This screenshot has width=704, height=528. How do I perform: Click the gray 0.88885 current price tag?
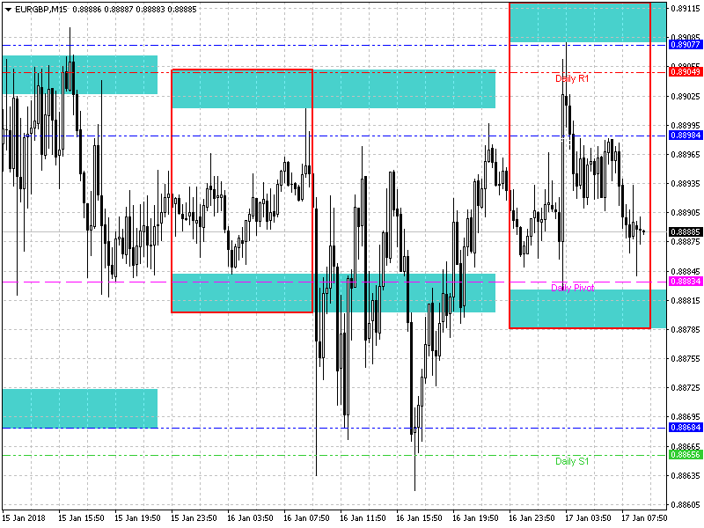click(x=685, y=232)
